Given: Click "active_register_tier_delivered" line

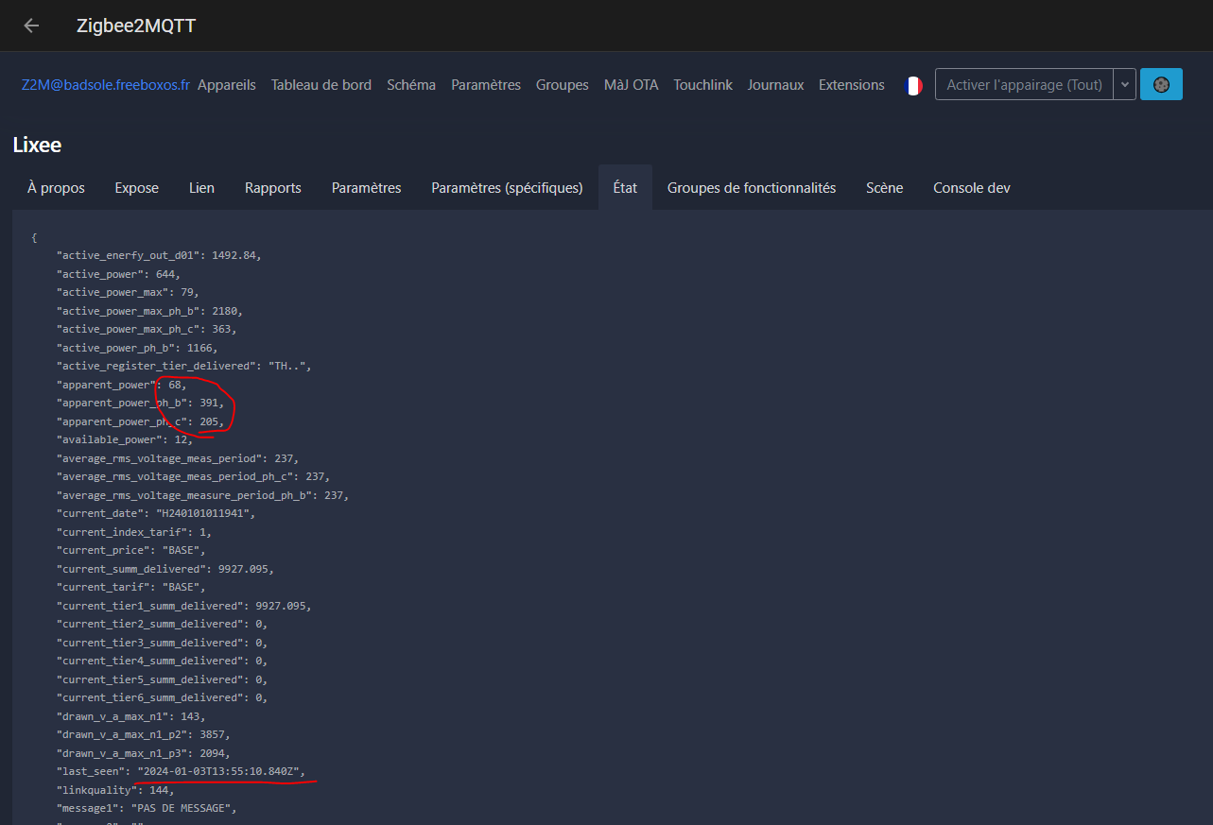Looking at the screenshot, I should 184,366.
